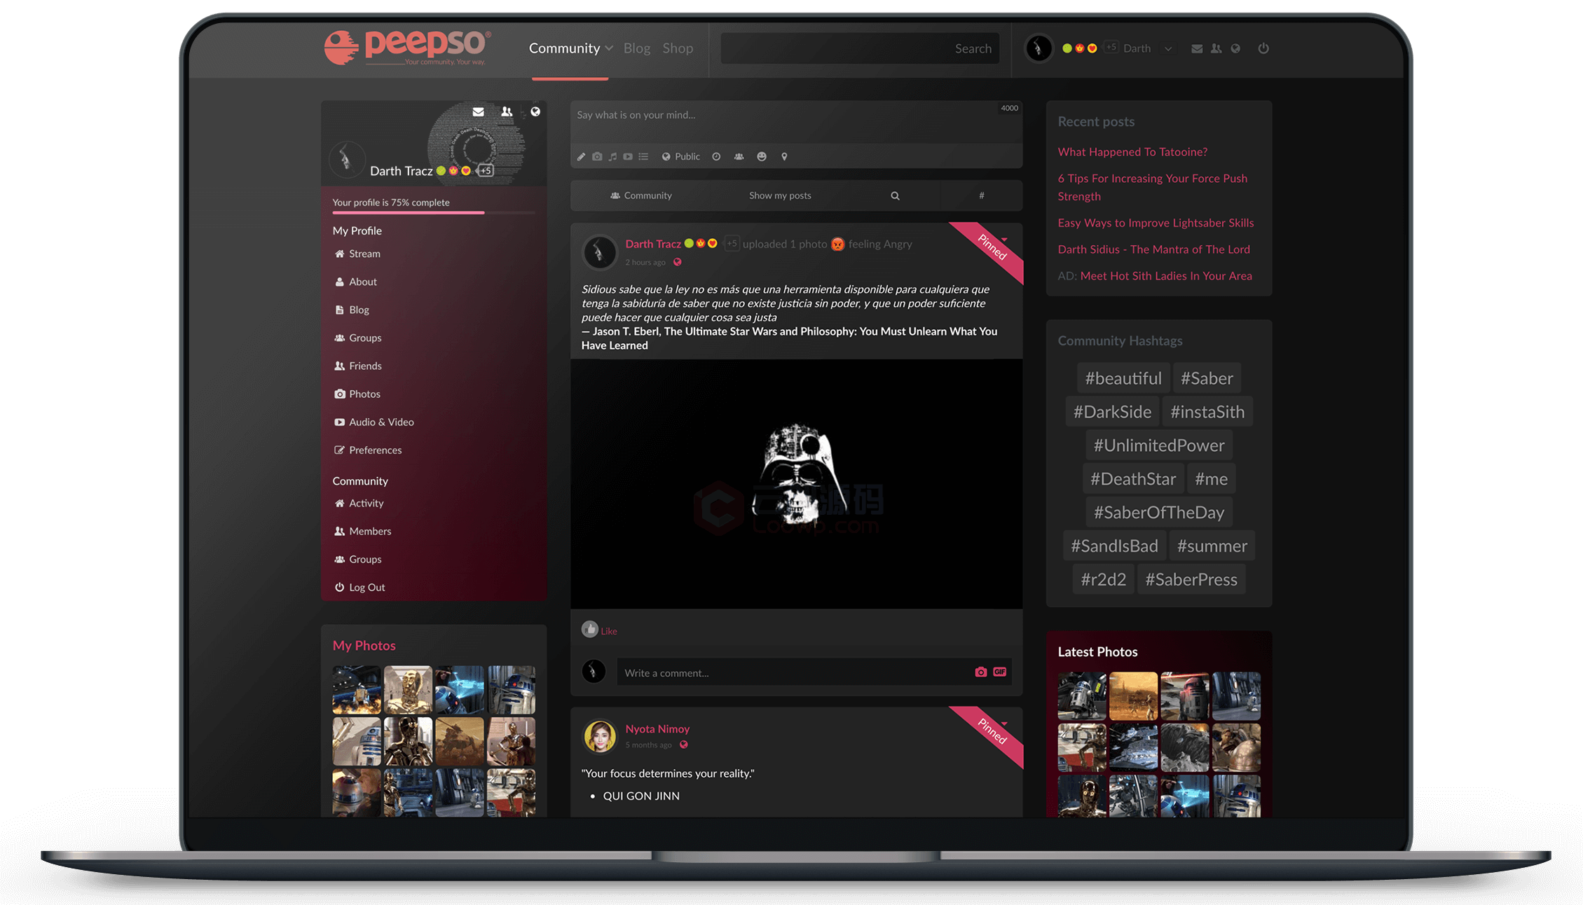Open Stream in My Profile menu
The width and height of the screenshot is (1583, 905).
[x=357, y=254]
